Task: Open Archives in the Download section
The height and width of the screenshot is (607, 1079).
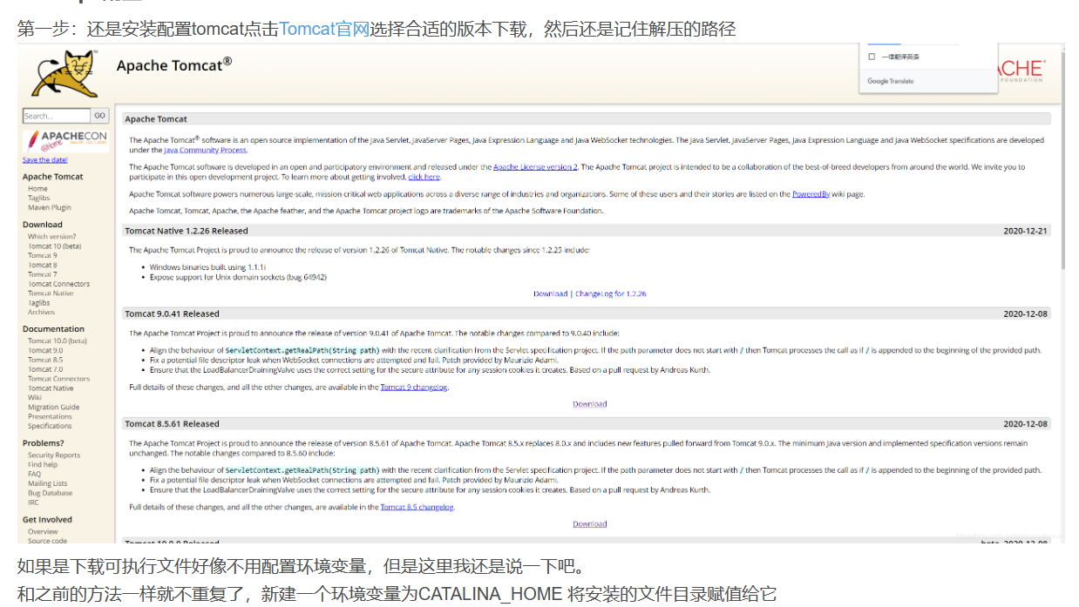Action: [x=41, y=312]
